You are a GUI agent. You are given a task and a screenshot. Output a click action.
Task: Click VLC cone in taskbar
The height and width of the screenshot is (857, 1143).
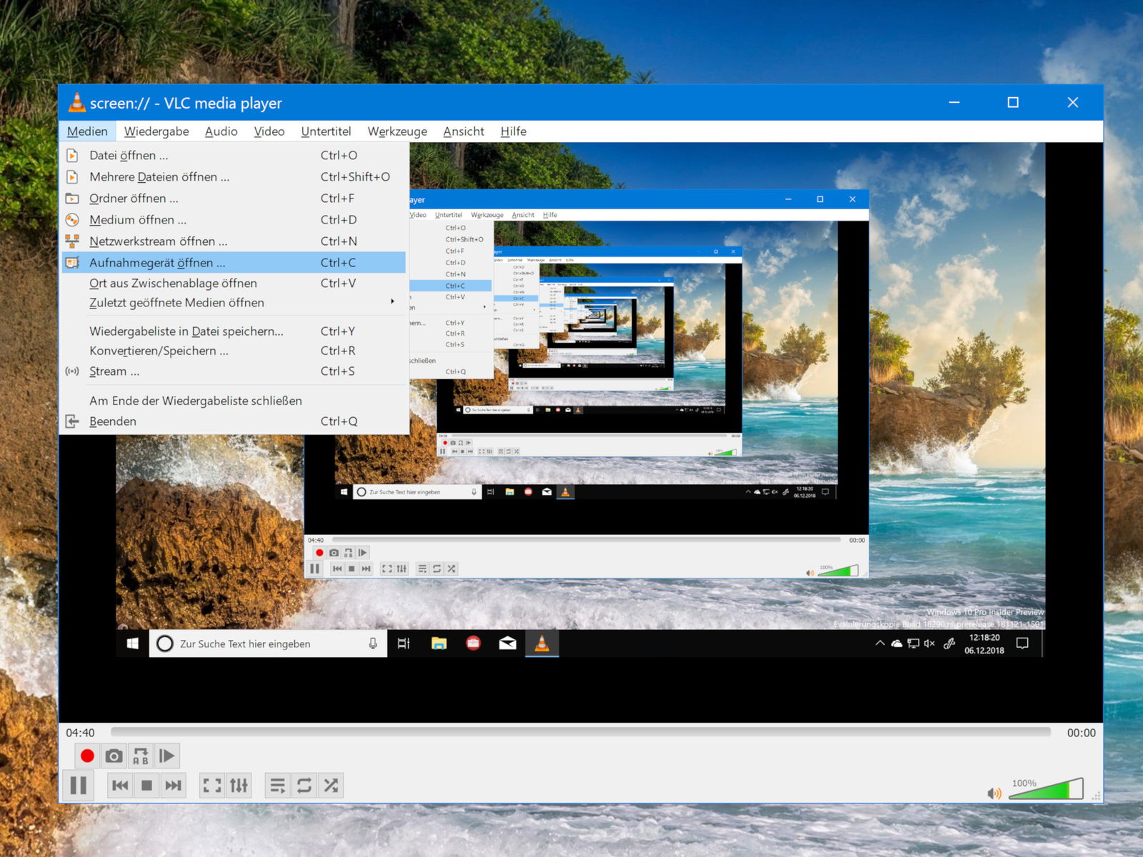pos(542,643)
